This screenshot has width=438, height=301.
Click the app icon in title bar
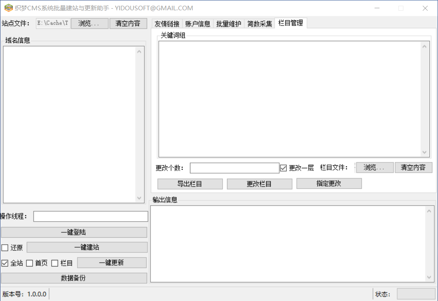tap(8, 8)
